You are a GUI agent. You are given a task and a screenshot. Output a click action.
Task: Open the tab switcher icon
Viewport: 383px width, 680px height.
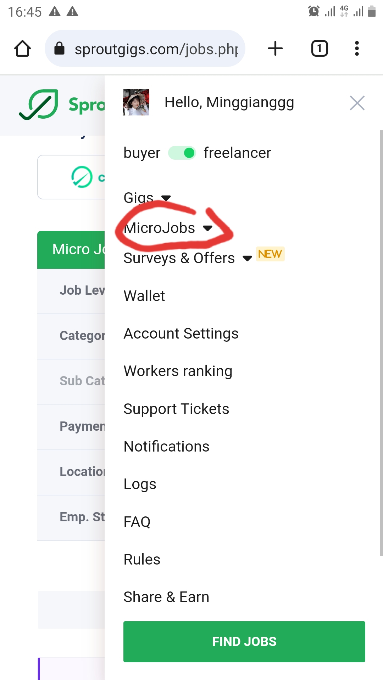pyautogui.click(x=319, y=49)
